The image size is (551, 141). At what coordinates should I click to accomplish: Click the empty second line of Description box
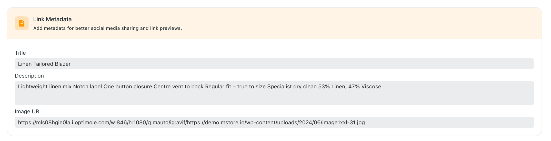click(274, 98)
